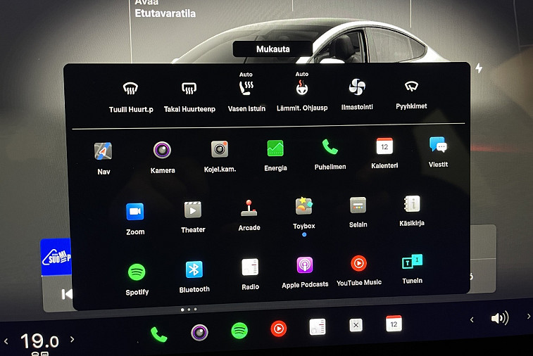Tap the page indicator dots below app grid
The image size is (533, 356).
click(x=188, y=310)
